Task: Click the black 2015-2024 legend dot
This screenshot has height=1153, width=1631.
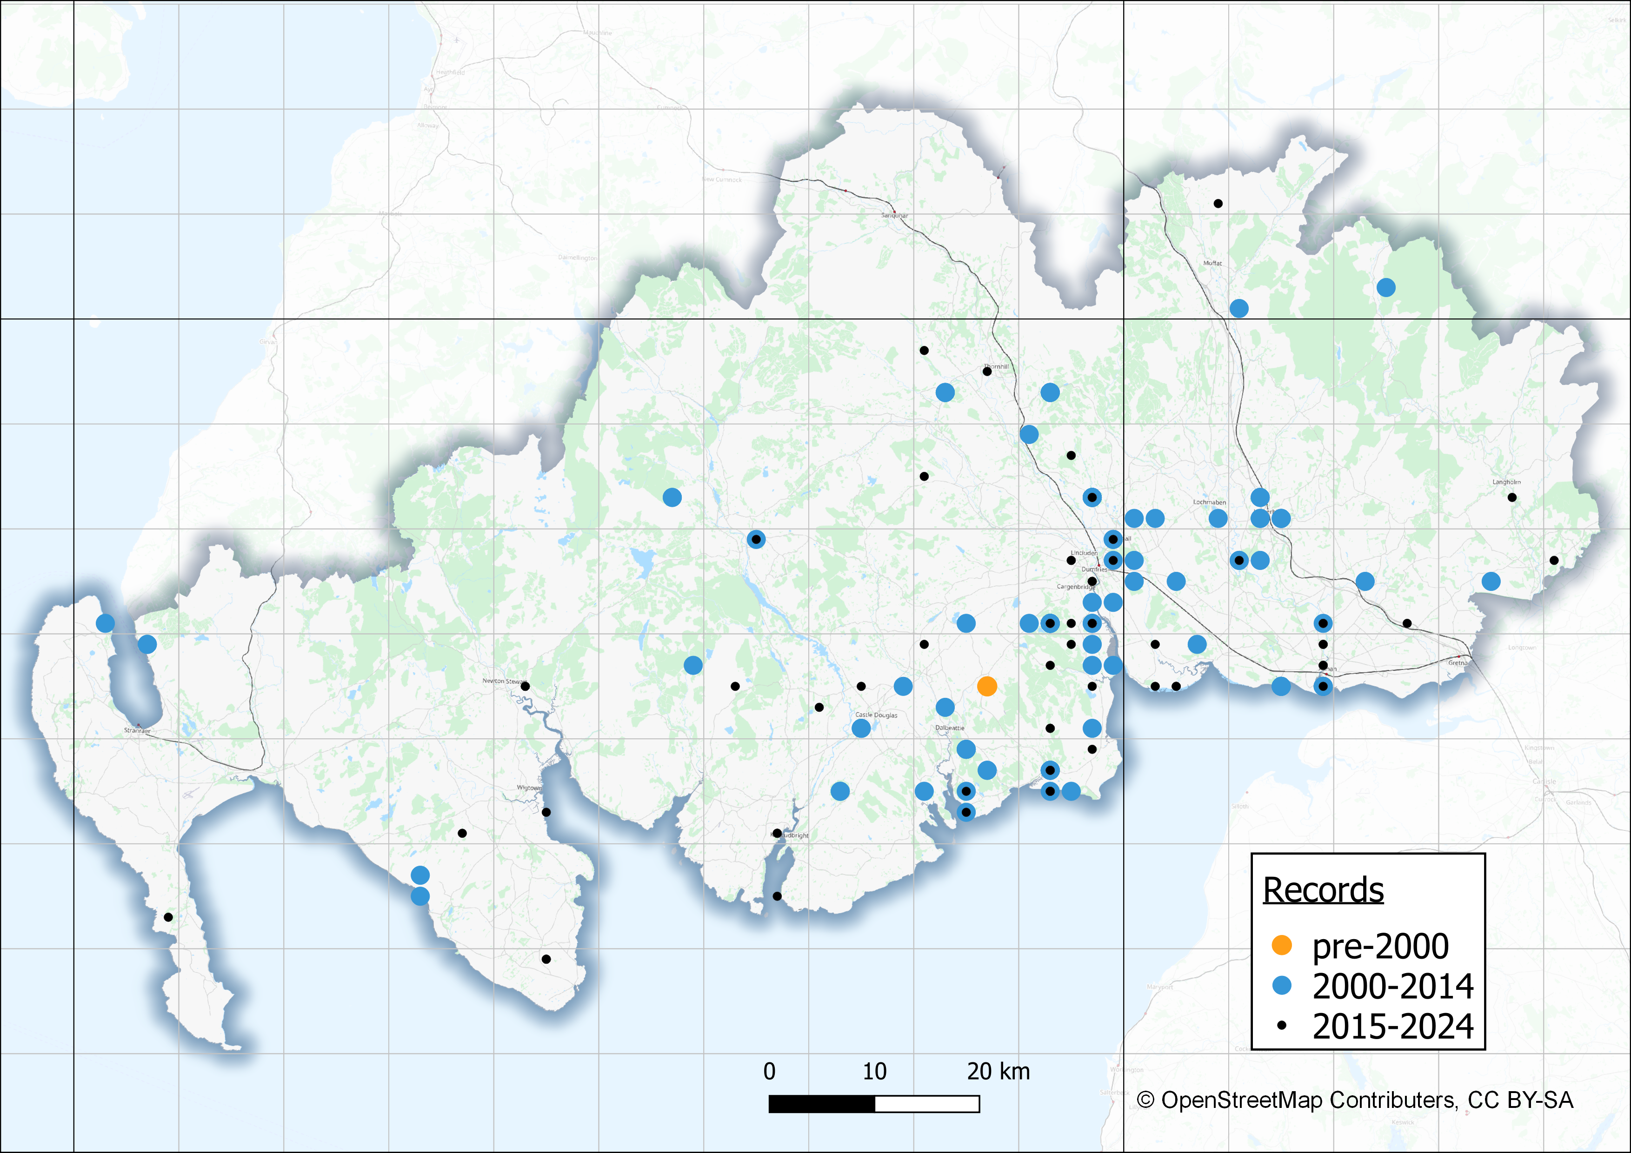Action: pos(1282,1025)
